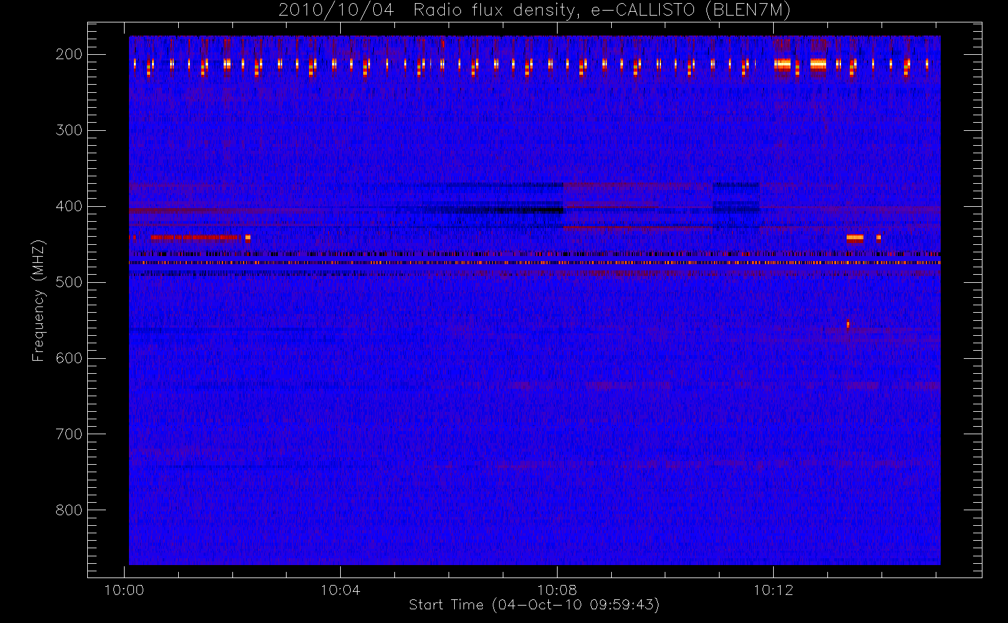Click the 10:08 time tick label
Screen dimensions: 1008x623
point(557,590)
